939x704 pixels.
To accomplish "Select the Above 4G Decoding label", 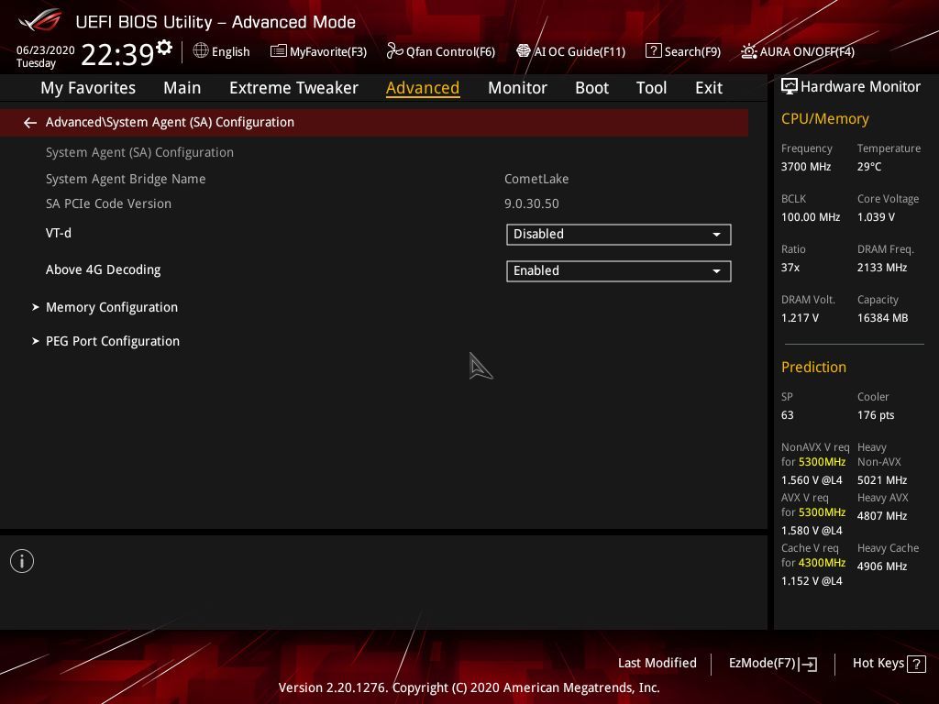I will pyautogui.click(x=103, y=270).
